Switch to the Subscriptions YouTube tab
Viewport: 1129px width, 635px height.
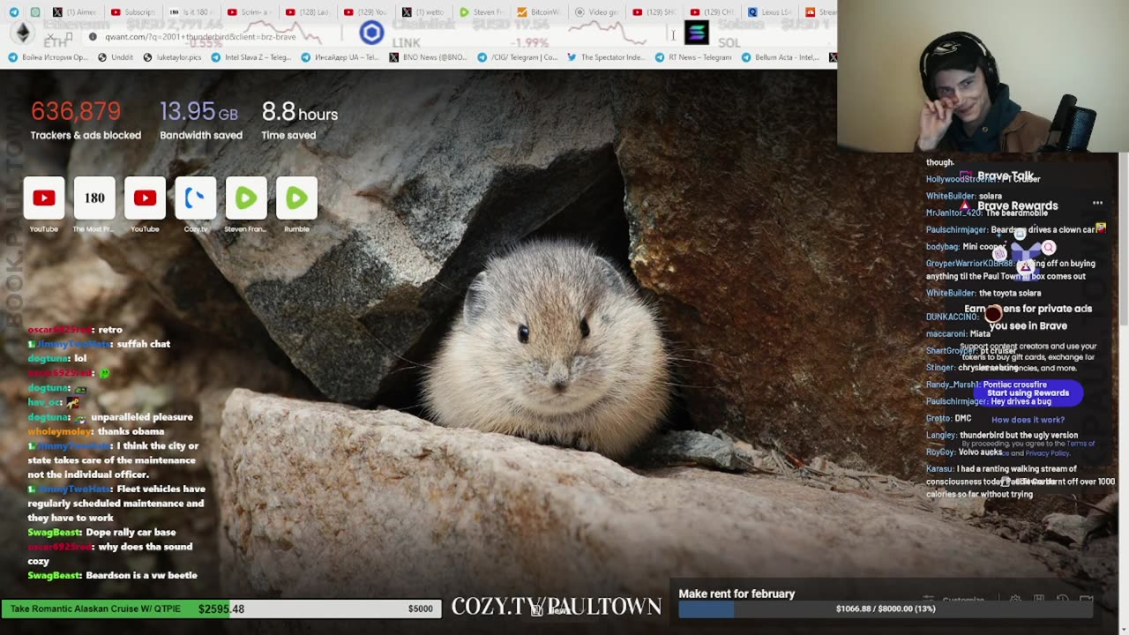132,12
